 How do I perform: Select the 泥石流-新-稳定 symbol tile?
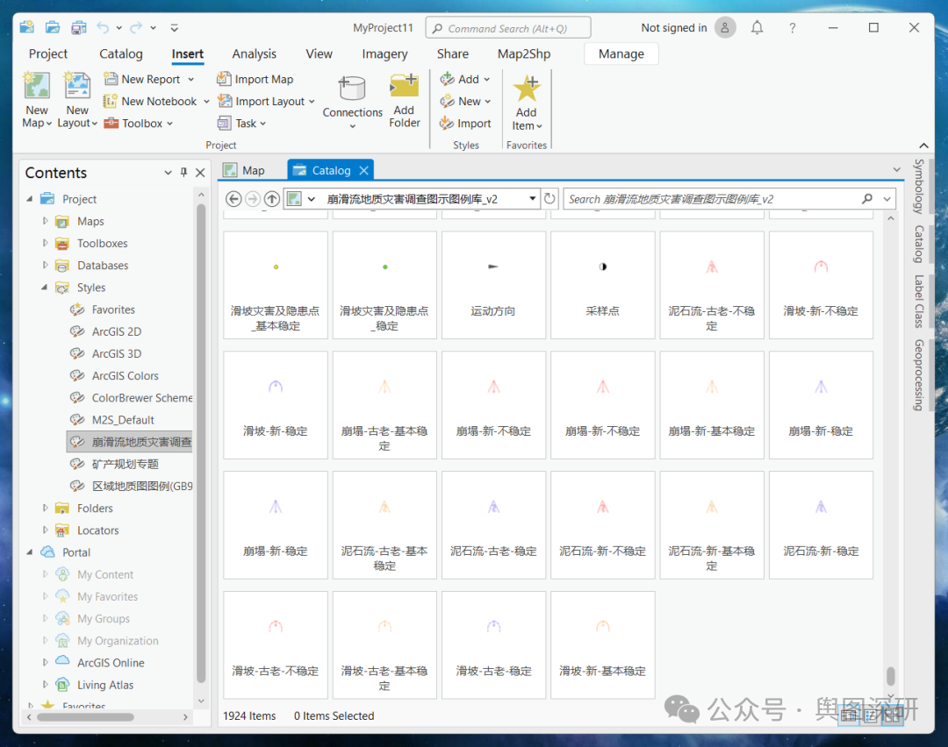click(821, 525)
